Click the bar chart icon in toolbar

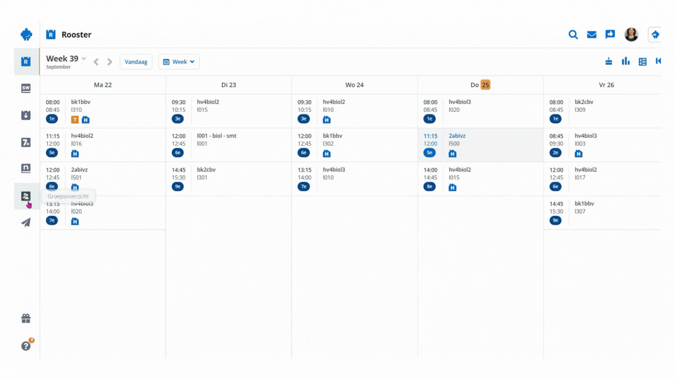point(625,62)
